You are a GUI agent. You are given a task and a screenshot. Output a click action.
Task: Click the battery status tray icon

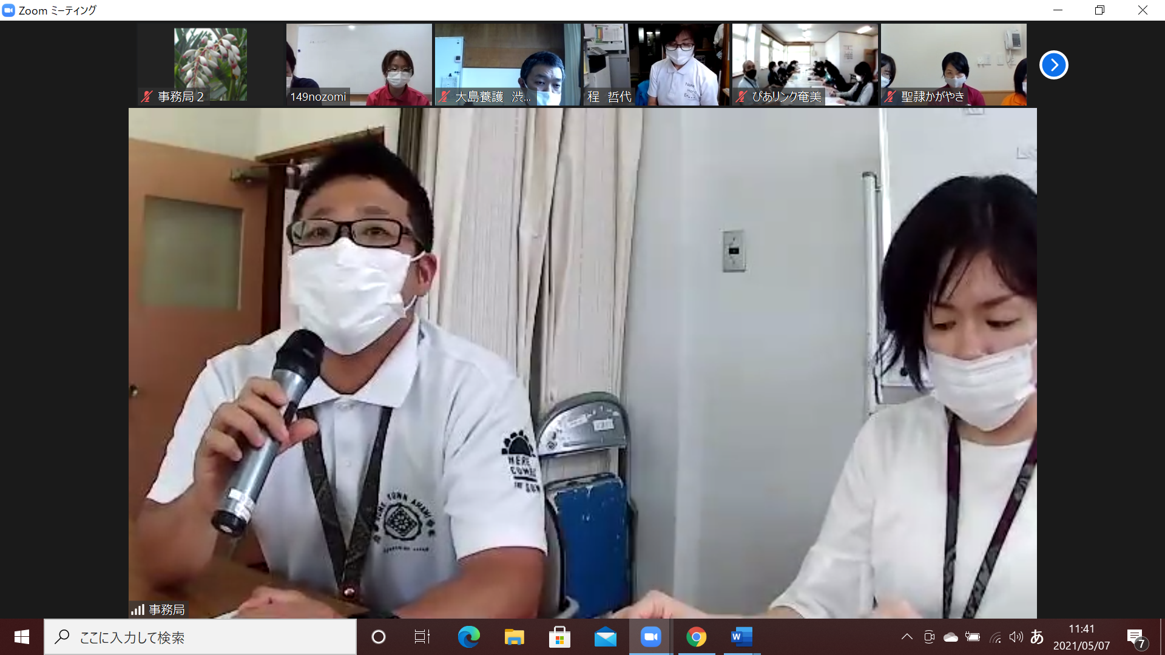[x=973, y=637]
